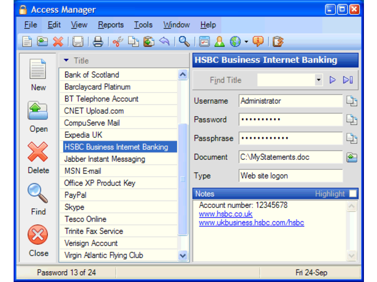Screen dimensions: 377x282
Task: Open the dropdown arrow beside the globe icon
Action: [x=246, y=42]
